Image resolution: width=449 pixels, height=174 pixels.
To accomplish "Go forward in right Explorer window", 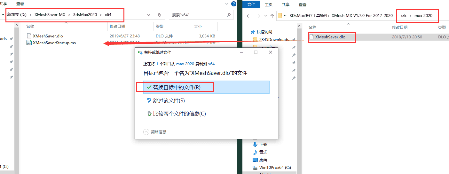I will click(x=257, y=16).
